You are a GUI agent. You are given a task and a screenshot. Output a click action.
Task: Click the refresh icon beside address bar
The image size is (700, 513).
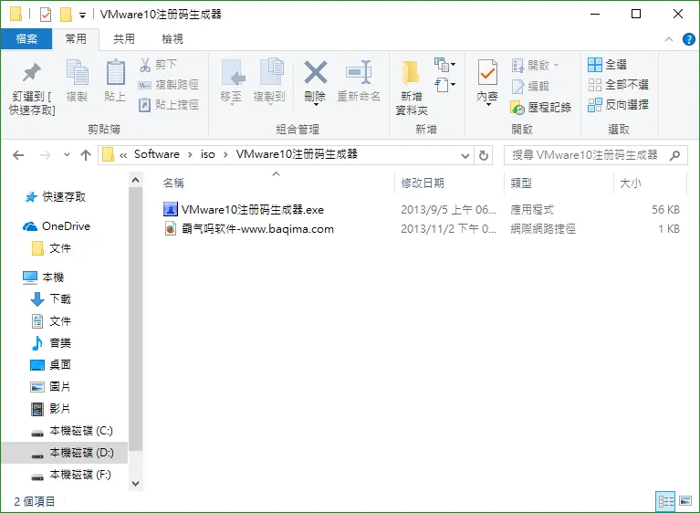pos(484,155)
